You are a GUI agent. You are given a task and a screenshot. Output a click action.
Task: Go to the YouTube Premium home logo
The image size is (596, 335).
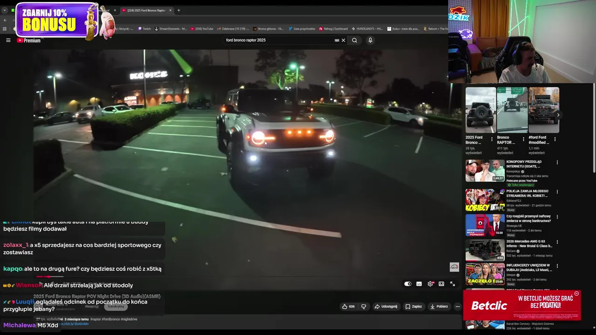click(29, 40)
